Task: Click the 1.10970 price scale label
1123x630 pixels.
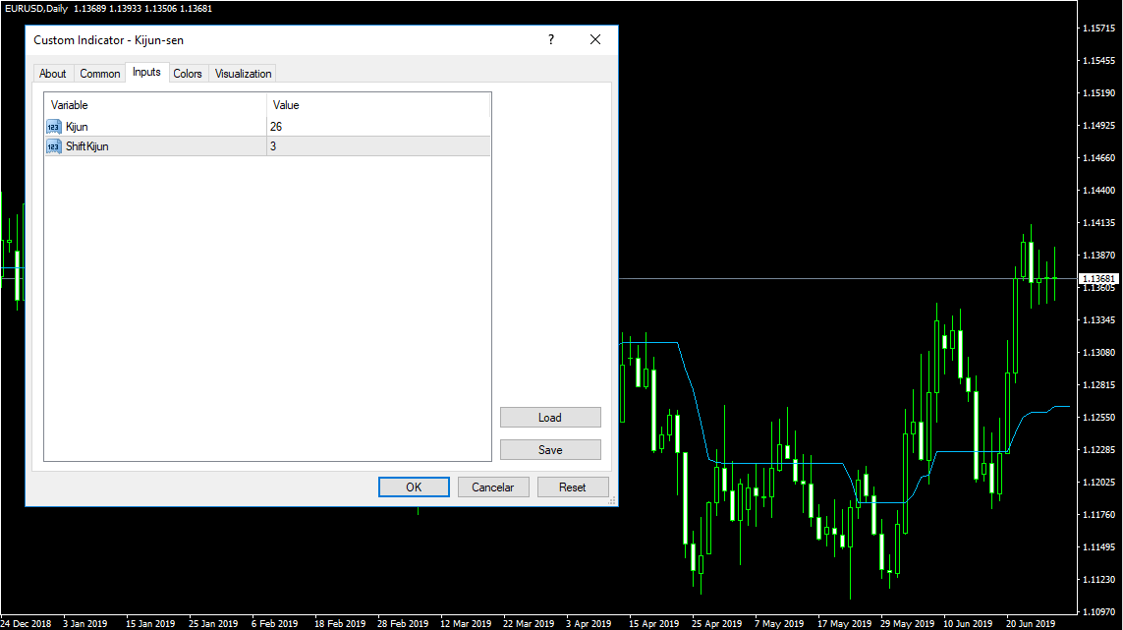Action: [1098, 611]
